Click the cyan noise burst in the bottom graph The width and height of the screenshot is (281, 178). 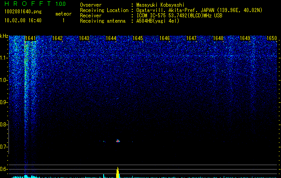pos(26,176)
